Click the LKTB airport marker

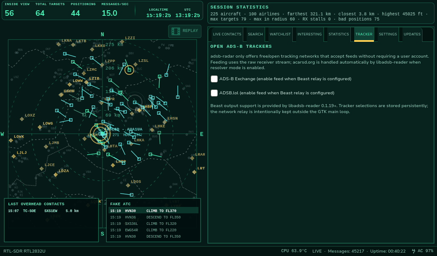[73, 45]
